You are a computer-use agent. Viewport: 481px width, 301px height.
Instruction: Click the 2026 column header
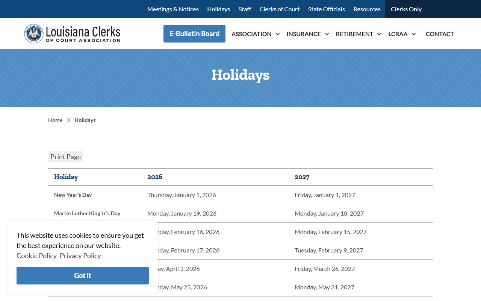155,177
